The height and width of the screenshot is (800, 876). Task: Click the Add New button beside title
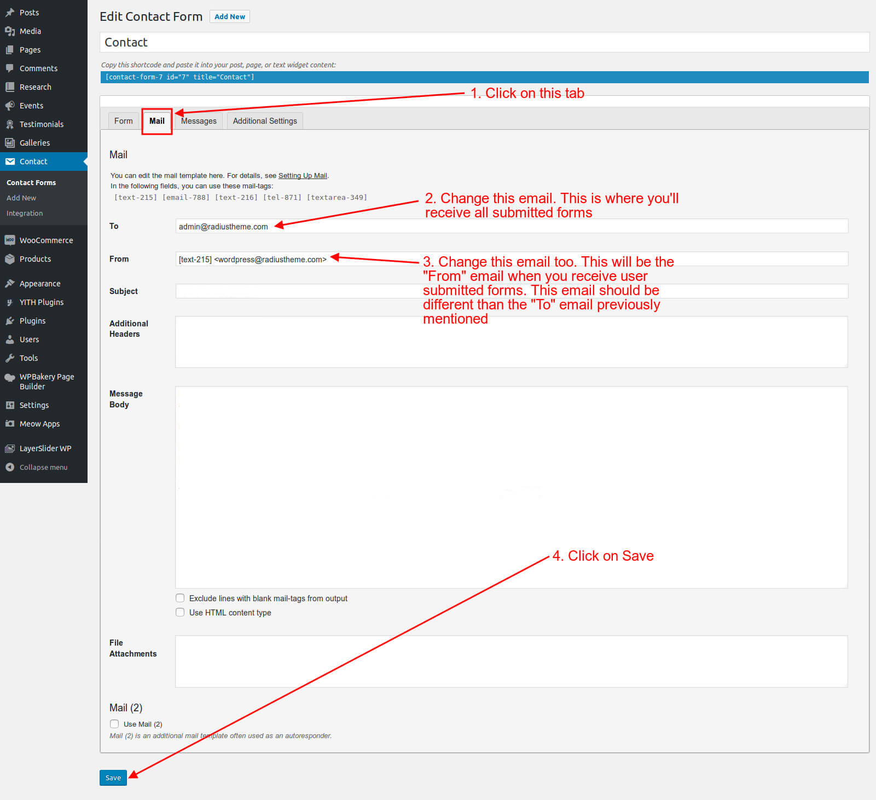[x=230, y=16]
